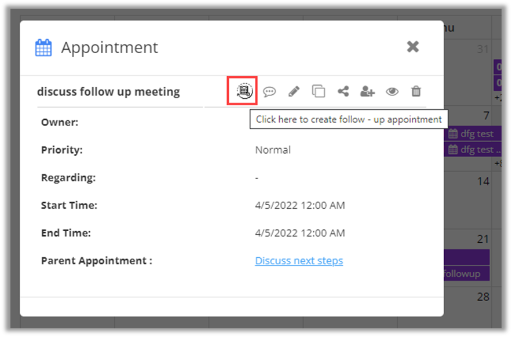
Task: Delete appointment using the trash icon
Action: point(416,91)
